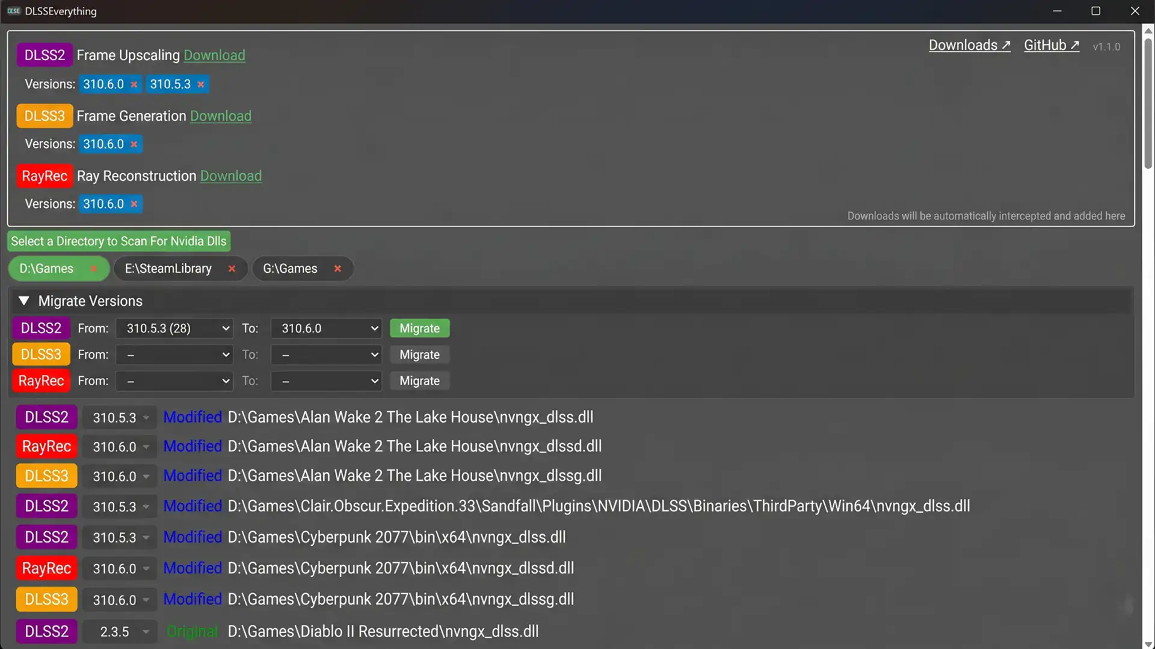Remove the E:\SteamLibrary directory
This screenshot has width=1155, height=649.
tap(232, 269)
